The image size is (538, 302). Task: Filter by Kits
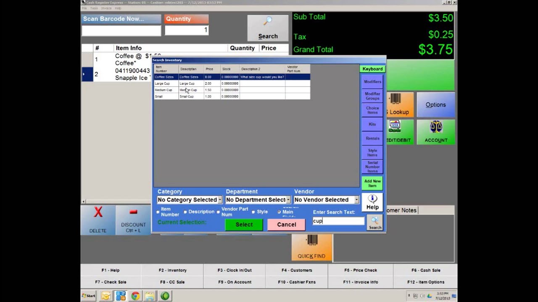pos(372,124)
